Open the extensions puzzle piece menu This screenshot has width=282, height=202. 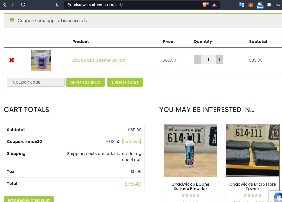click(x=269, y=5)
